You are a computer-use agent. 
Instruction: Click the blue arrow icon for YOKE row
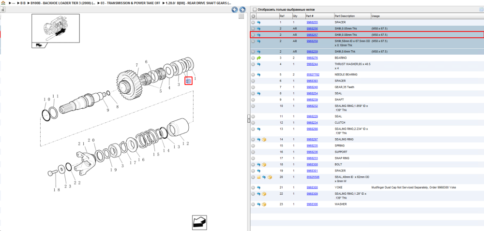[258, 188]
